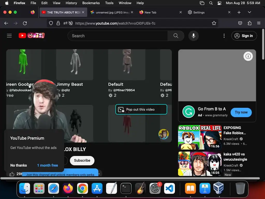265x199 pixels.
Task: Click the ad info icon
Action: click(x=248, y=56)
